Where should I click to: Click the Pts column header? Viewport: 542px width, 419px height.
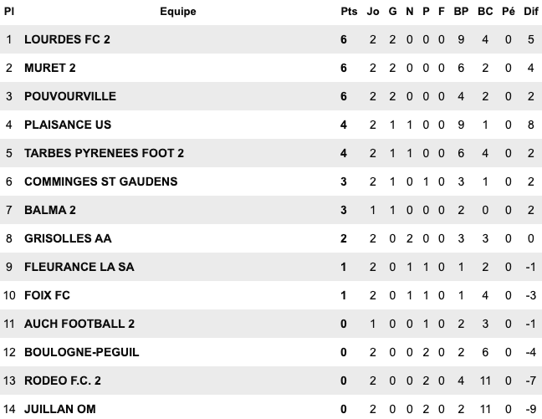tap(349, 12)
